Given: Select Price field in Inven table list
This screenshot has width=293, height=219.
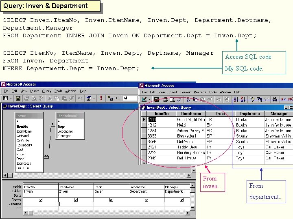Looking at the screenshot, I should coord(20,154).
